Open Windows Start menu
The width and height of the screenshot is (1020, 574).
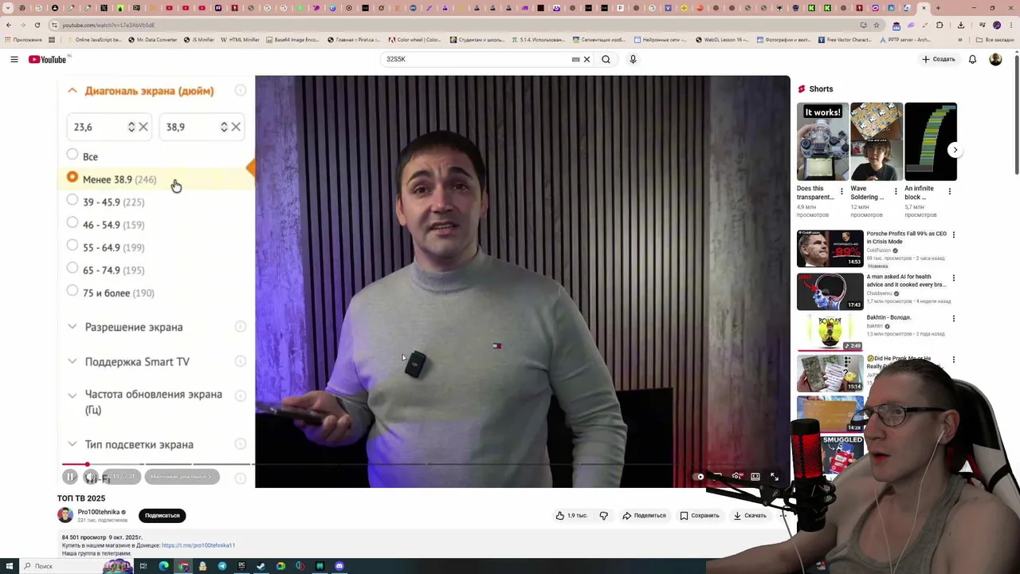click(x=9, y=567)
